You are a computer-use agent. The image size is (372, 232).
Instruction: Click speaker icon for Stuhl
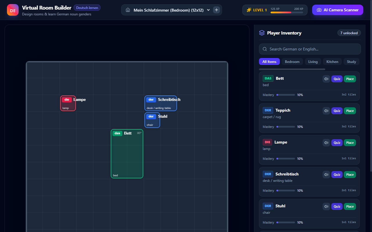click(x=326, y=206)
